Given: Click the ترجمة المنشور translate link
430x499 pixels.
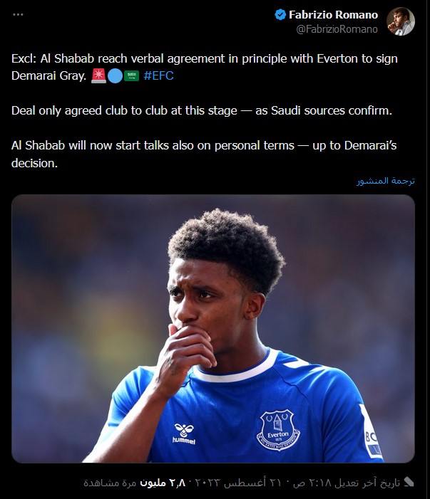Looking at the screenshot, I should pos(385,181).
